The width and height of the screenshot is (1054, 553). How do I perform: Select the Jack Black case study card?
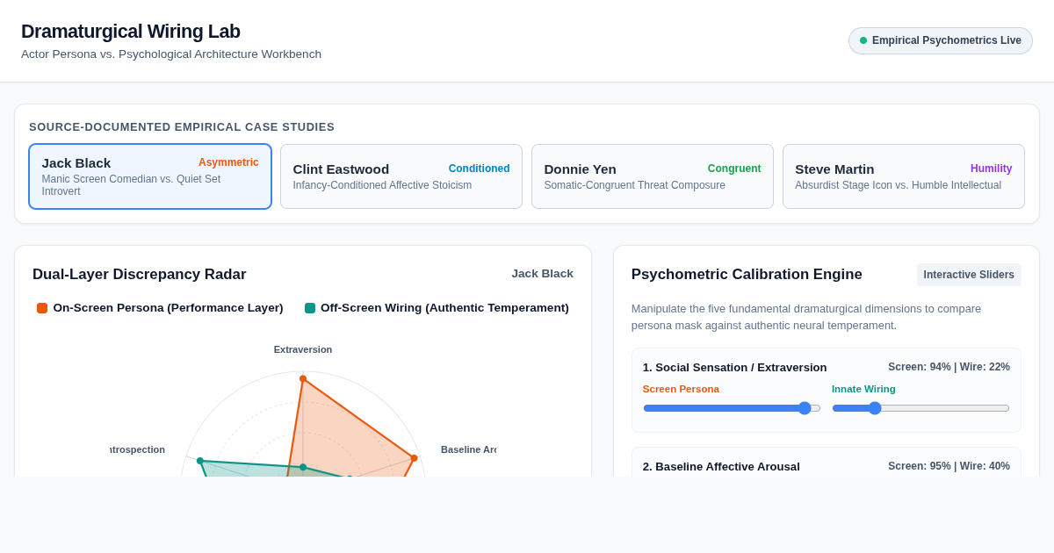click(x=150, y=176)
